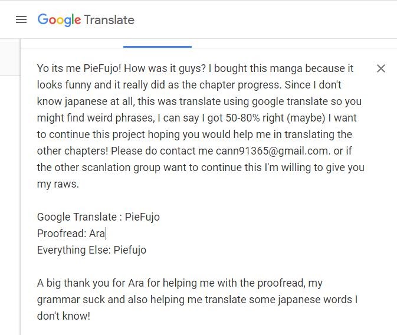This screenshot has height=335, width=397.
Task: Clear source text with the X button
Action: coord(381,68)
